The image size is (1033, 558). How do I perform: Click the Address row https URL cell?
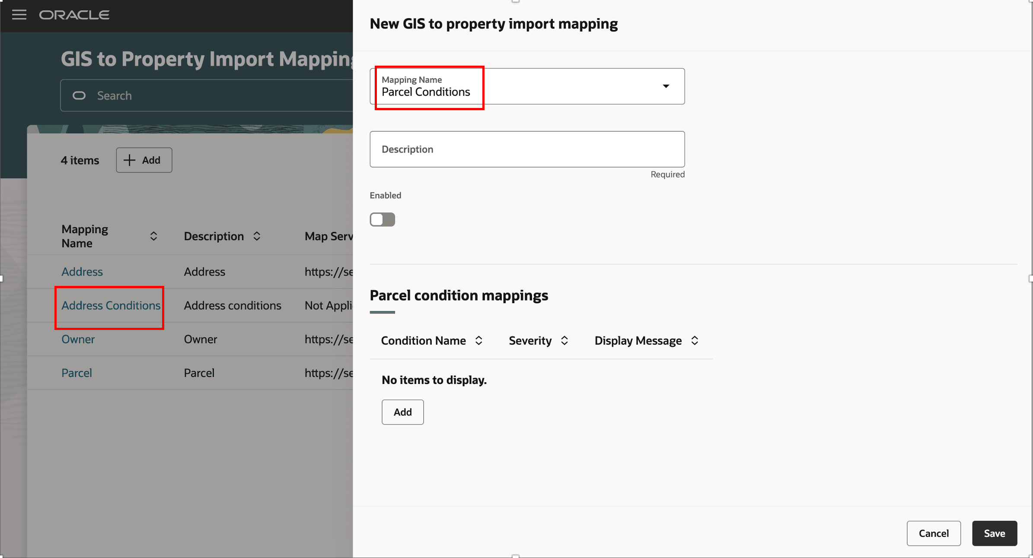[x=328, y=272]
